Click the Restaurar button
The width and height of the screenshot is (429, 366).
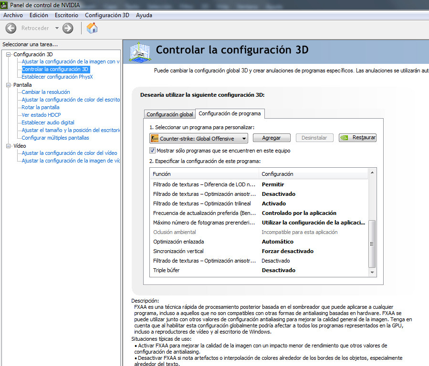[357, 138]
